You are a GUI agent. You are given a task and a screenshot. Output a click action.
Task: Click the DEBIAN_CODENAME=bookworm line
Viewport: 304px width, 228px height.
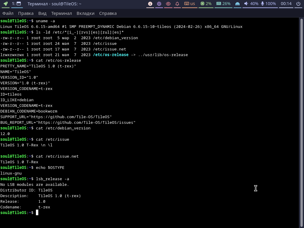pyautogui.click(x=29, y=111)
